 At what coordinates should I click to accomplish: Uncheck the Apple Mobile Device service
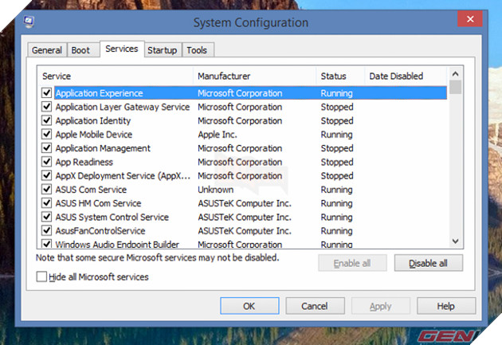(x=47, y=135)
